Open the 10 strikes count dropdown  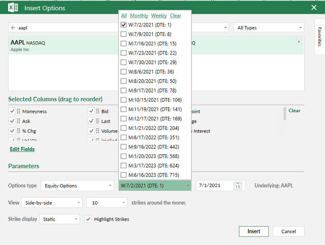tap(107, 203)
